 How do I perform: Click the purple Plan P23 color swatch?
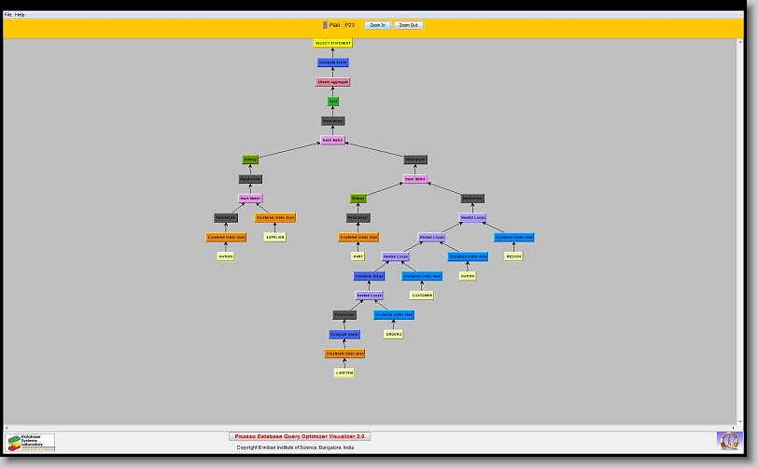pos(325,25)
